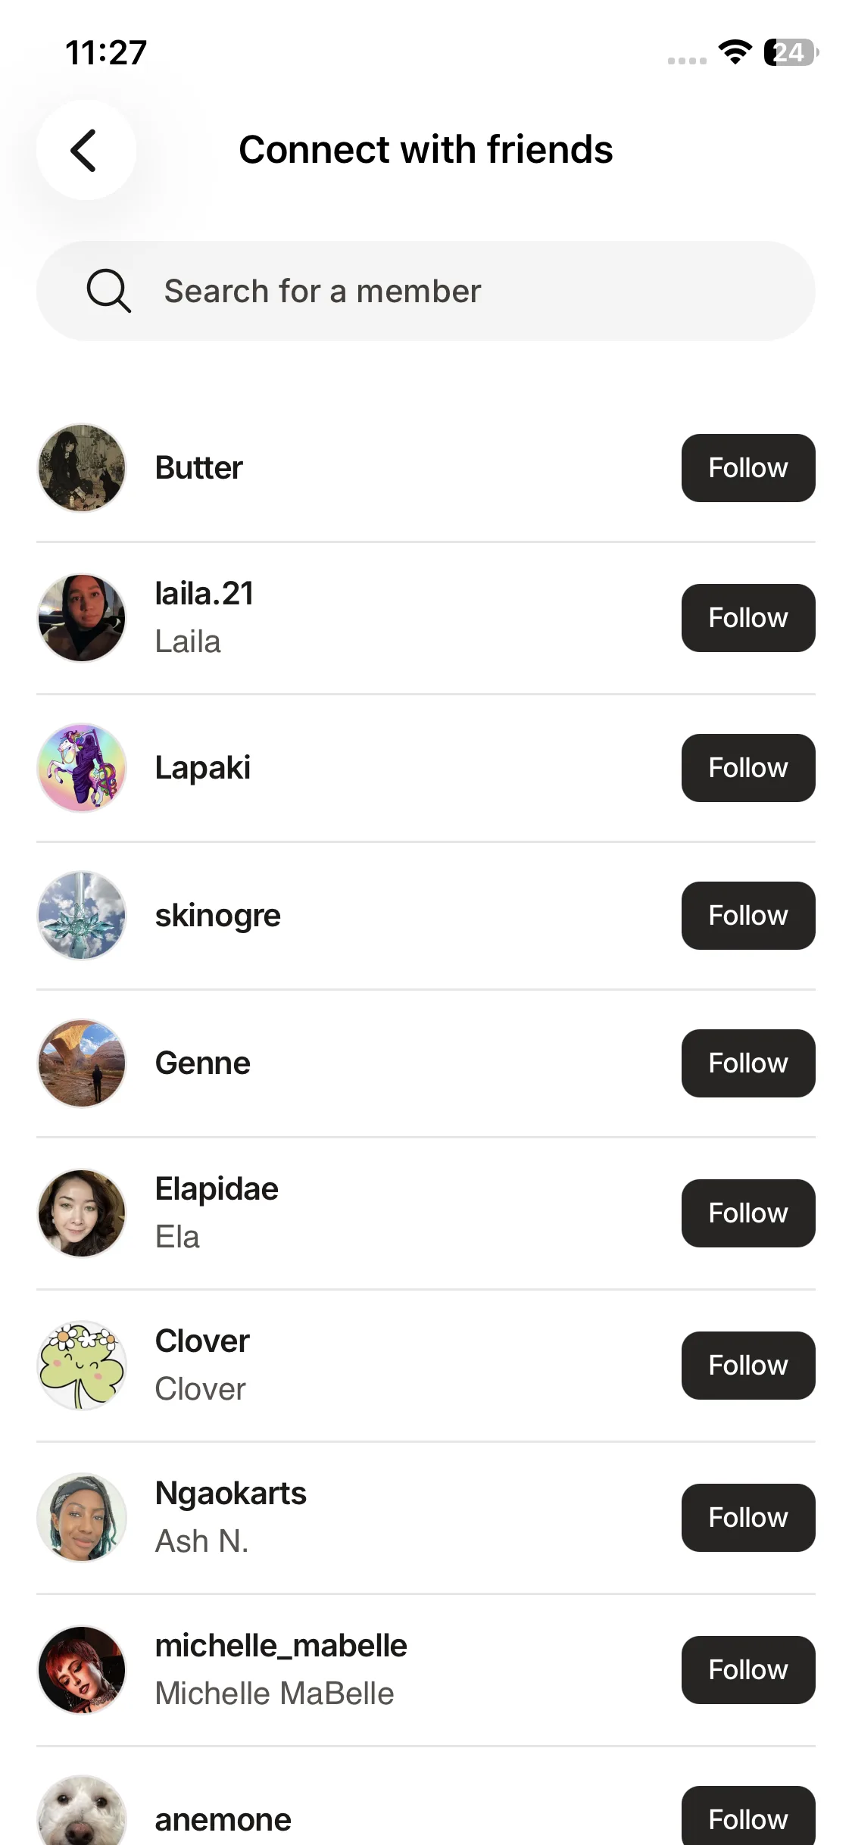Follow the user Butter
This screenshot has width=852, height=1845.
(x=747, y=468)
